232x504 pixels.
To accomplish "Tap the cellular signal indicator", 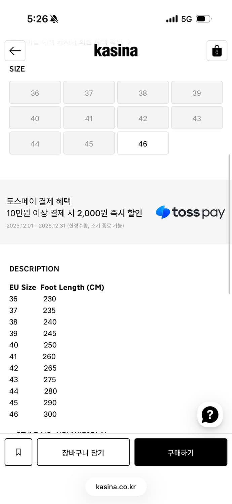I will point(171,19).
